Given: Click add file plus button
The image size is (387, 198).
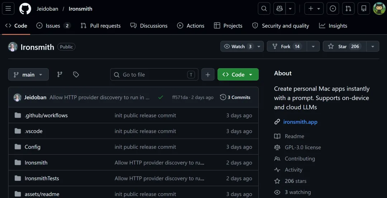Looking at the screenshot, I should click(208, 74).
